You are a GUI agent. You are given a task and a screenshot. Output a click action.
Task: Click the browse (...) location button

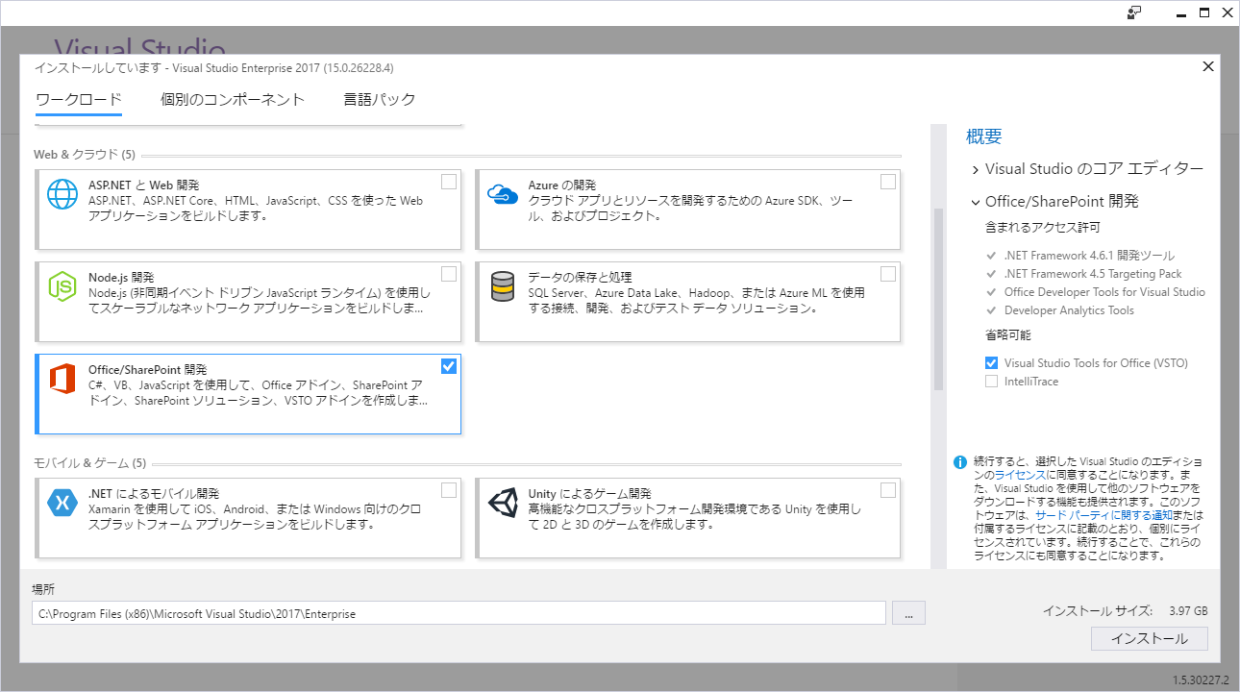pyautogui.click(x=908, y=613)
